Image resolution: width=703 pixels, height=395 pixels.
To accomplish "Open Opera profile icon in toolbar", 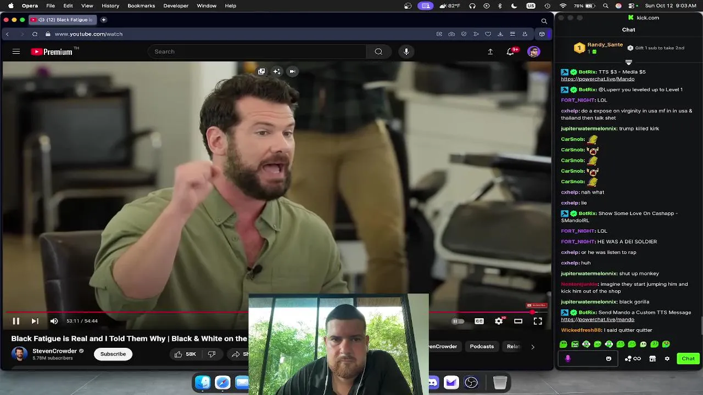I will (x=525, y=34).
